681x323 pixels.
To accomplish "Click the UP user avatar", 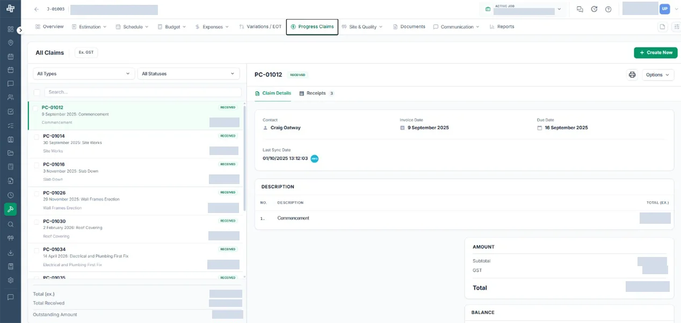I will [x=664, y=9].
